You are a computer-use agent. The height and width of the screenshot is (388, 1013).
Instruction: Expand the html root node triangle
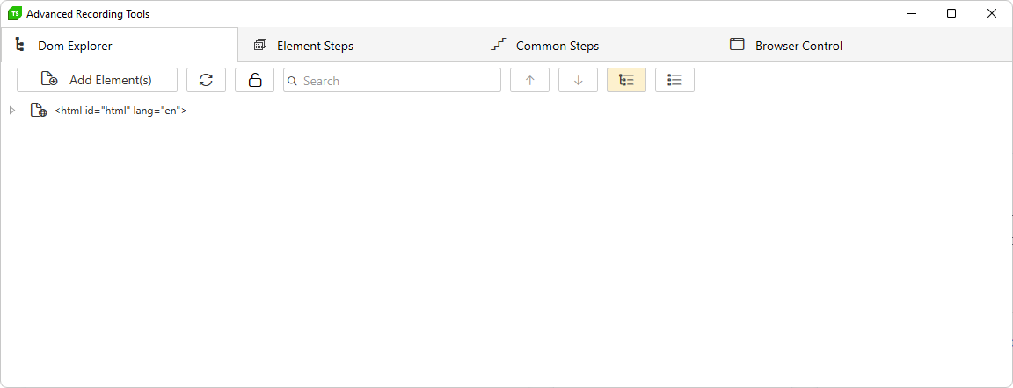click(x=11, y=111)
